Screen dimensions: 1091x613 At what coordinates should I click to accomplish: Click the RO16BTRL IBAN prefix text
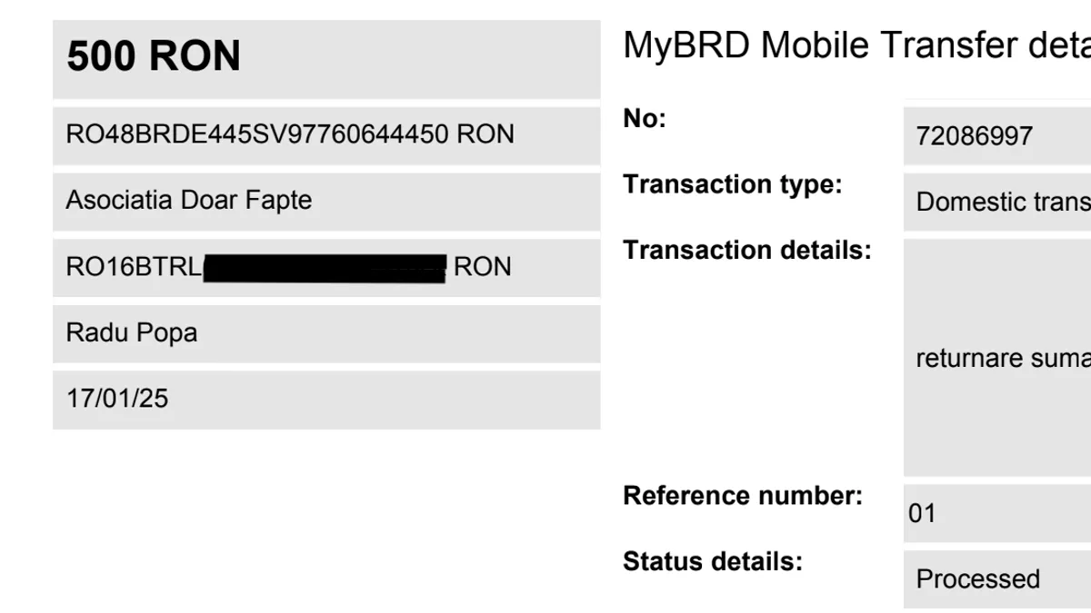(134, 267)
